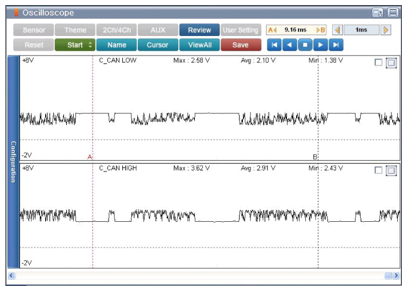The width and height of the screenshot is (407, 291).
Task: Stop the waveform playback
Action: coord(305,45)
